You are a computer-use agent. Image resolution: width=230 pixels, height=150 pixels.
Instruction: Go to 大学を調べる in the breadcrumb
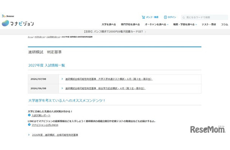40,37
